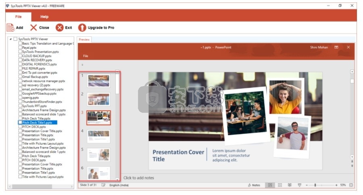Check the CLOUD BACKUP.pptx checkbox
This screenshot has width=363, height=195.
click(20, 56)
